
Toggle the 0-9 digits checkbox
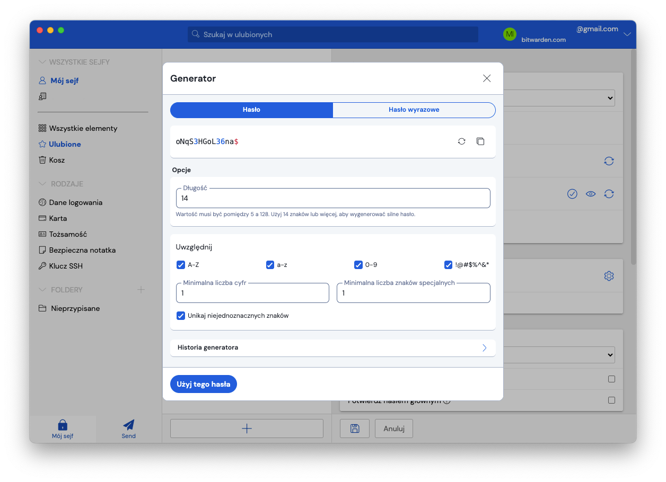[x=358, y=265]
